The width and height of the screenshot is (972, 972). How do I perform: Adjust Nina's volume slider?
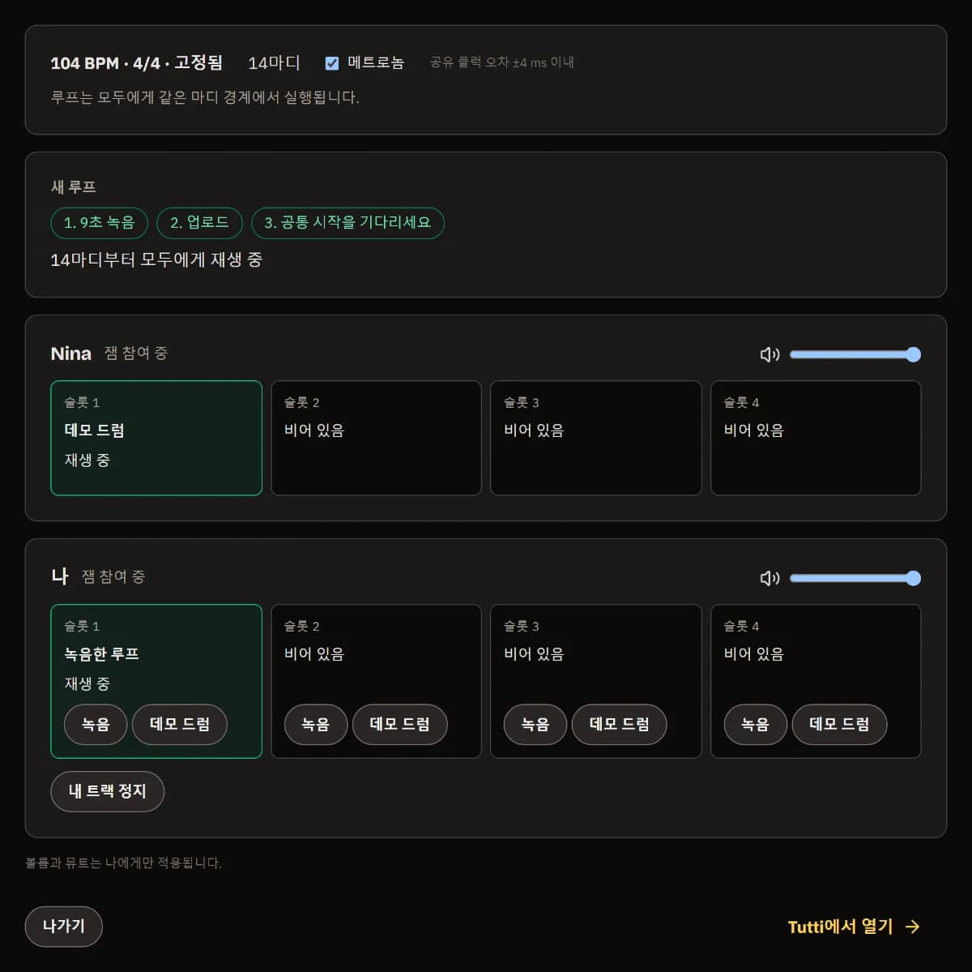(x=855, y=354)
